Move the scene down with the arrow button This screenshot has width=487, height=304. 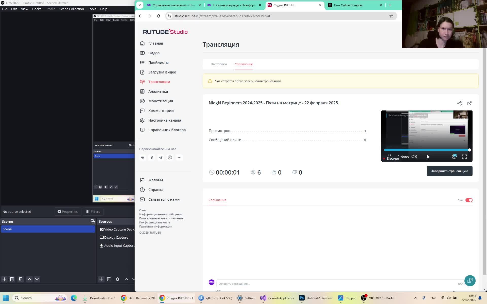point(37,279)
